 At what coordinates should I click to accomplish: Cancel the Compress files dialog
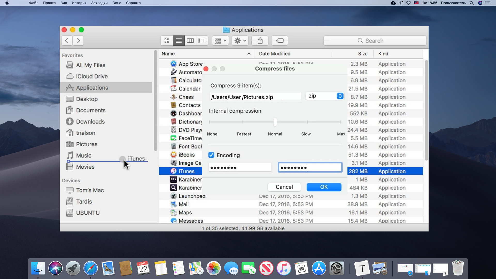(x=284, y=187)
